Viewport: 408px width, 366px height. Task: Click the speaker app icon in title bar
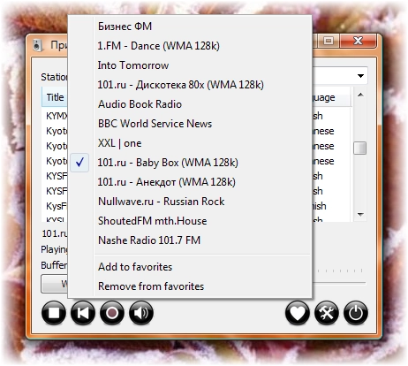click(37, 45)
